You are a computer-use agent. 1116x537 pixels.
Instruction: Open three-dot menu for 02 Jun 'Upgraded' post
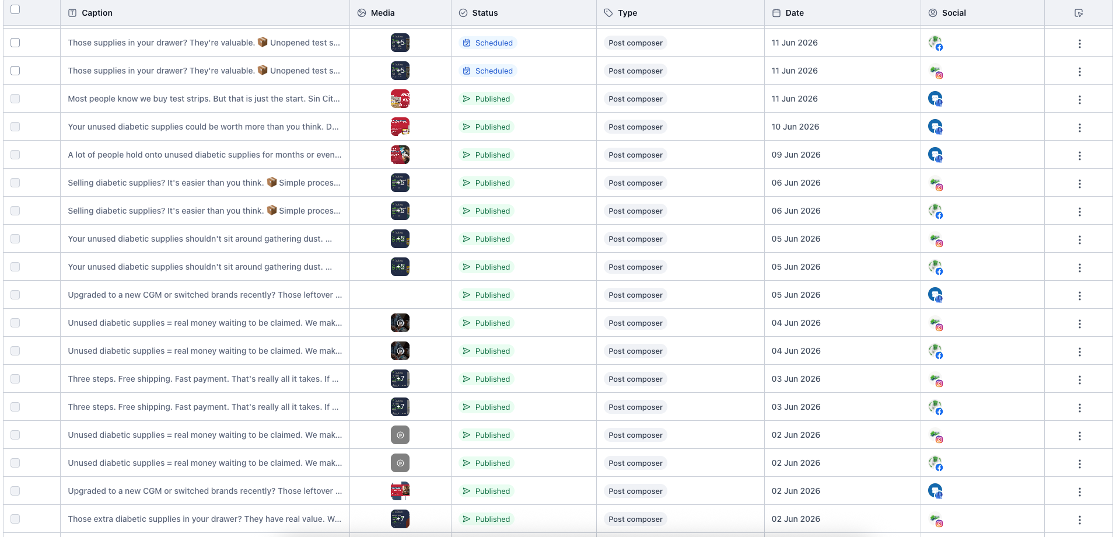[x=1080, y=492]
